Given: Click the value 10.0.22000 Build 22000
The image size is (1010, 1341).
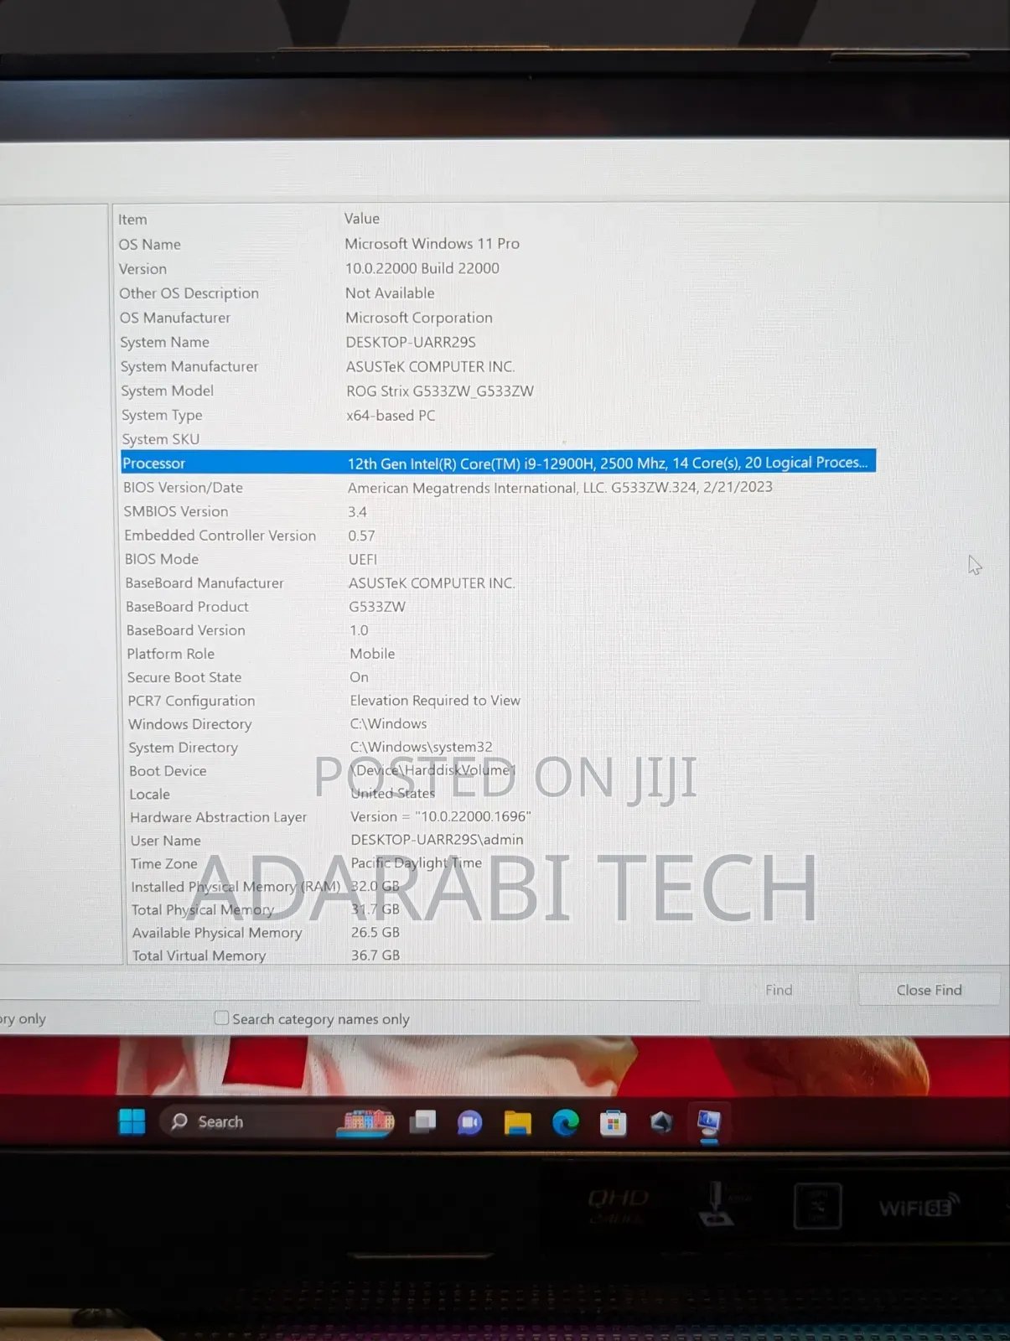Looking at the screenshot, I should pos(422,268).
